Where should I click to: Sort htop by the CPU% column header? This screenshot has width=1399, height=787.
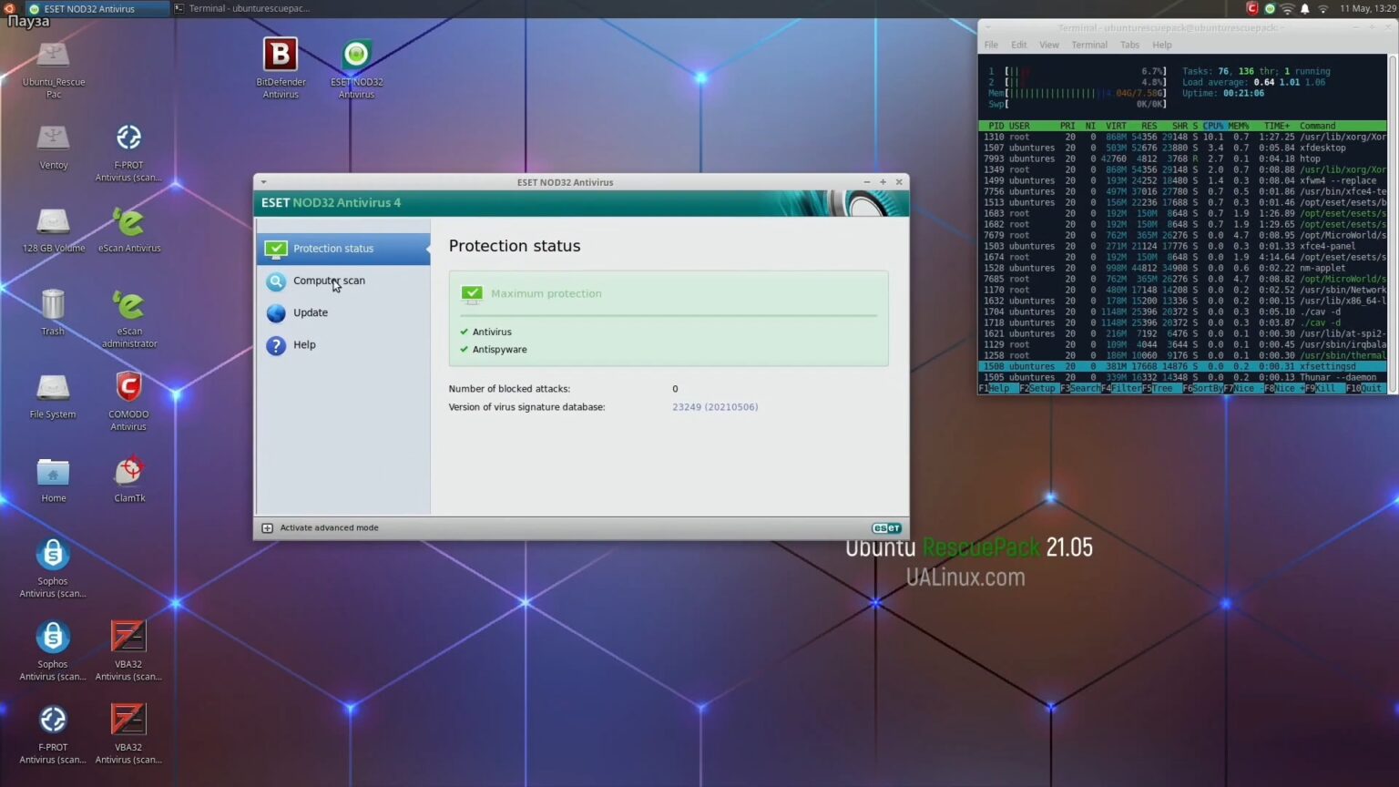click(1213, 126)
